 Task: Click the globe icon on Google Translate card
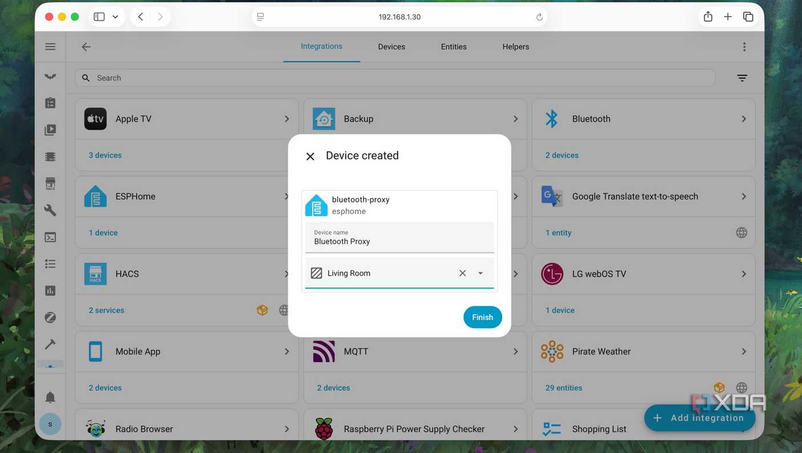(x=741, y=233)
